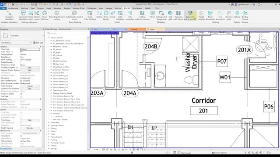Screen dimensions: 280x157
Task: Expand the AC_Bendsteind Canopy family node
Action: point(51,41)
